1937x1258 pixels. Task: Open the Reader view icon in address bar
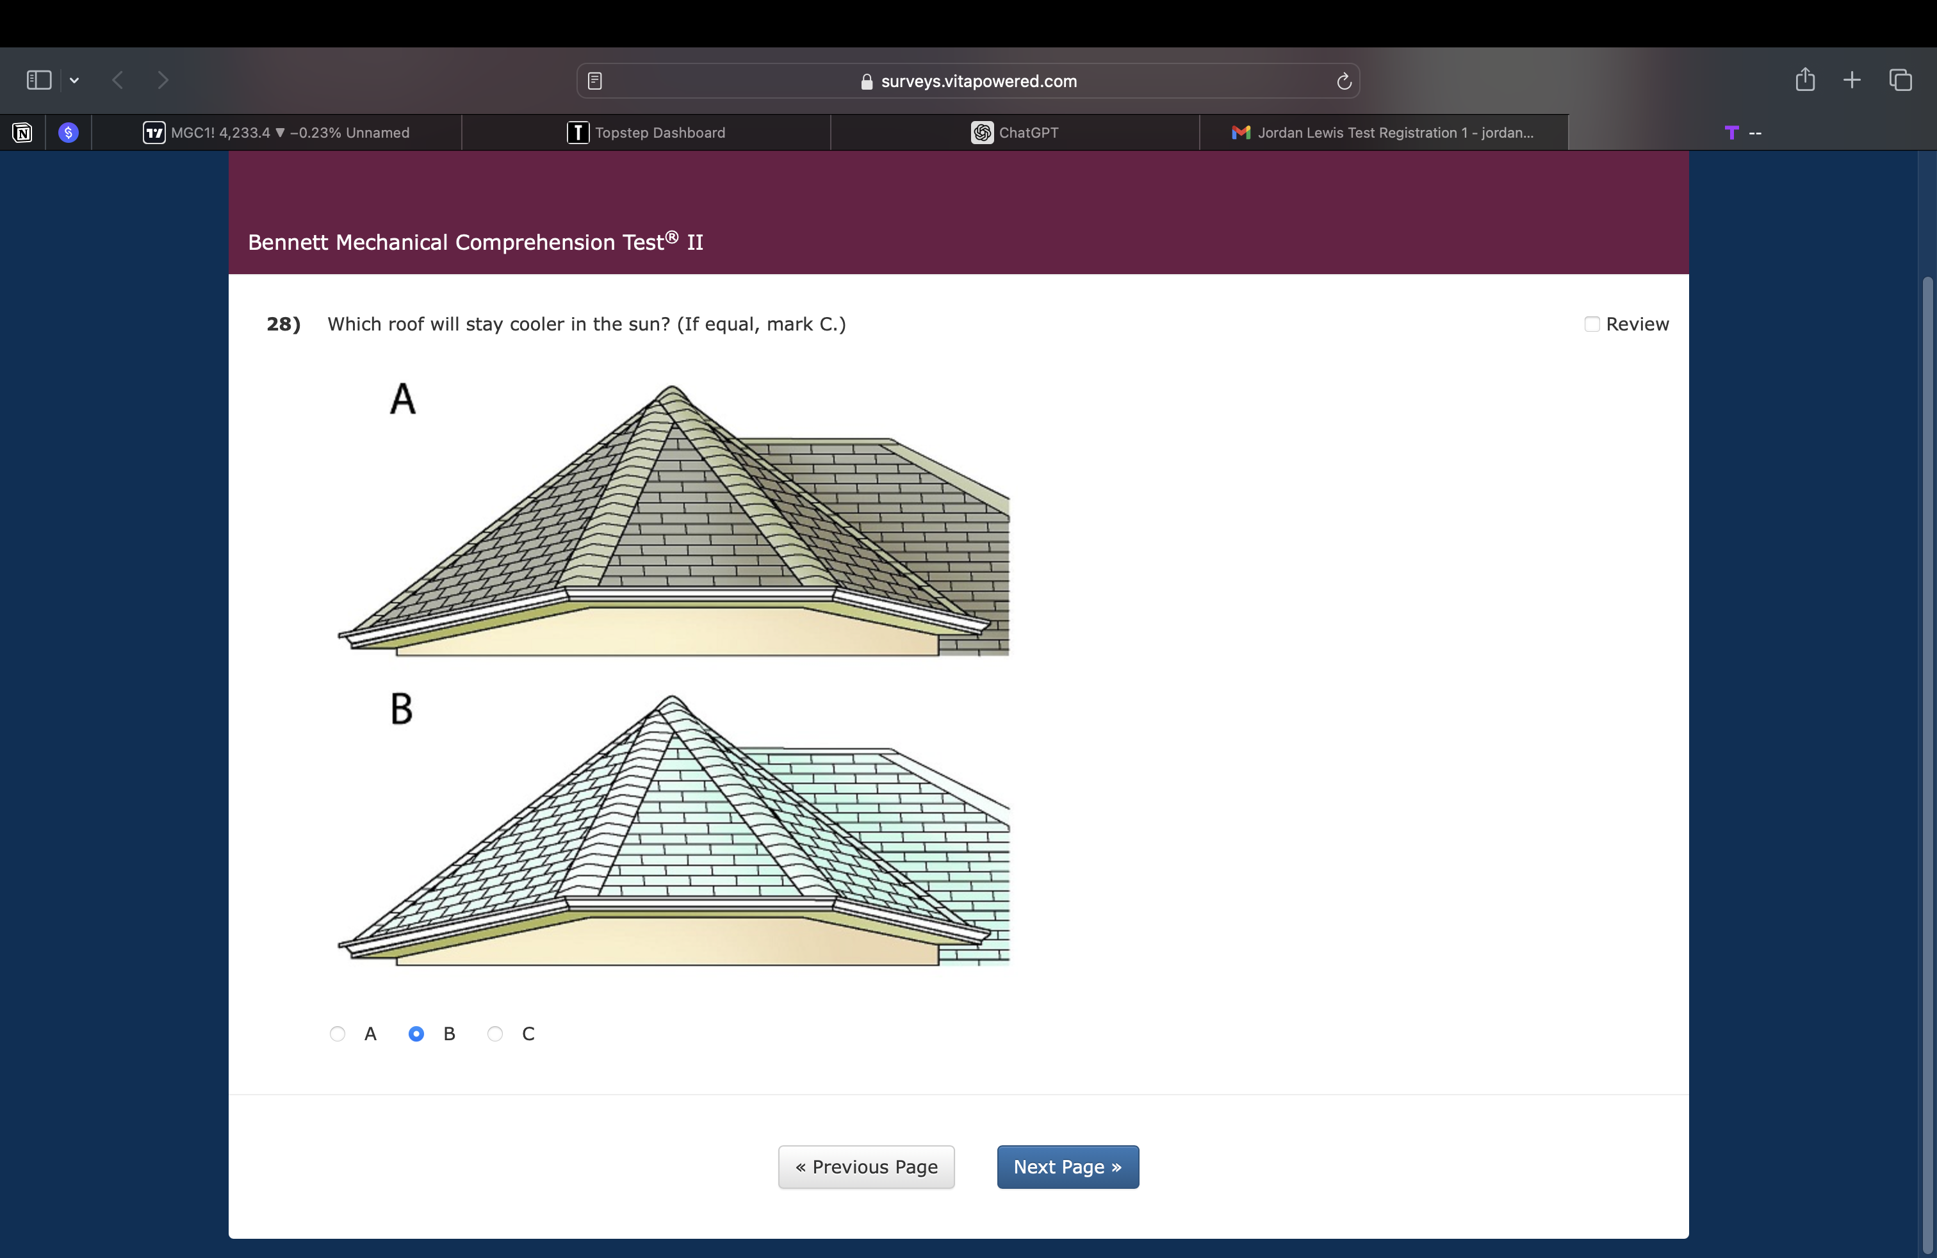point(595,81)
